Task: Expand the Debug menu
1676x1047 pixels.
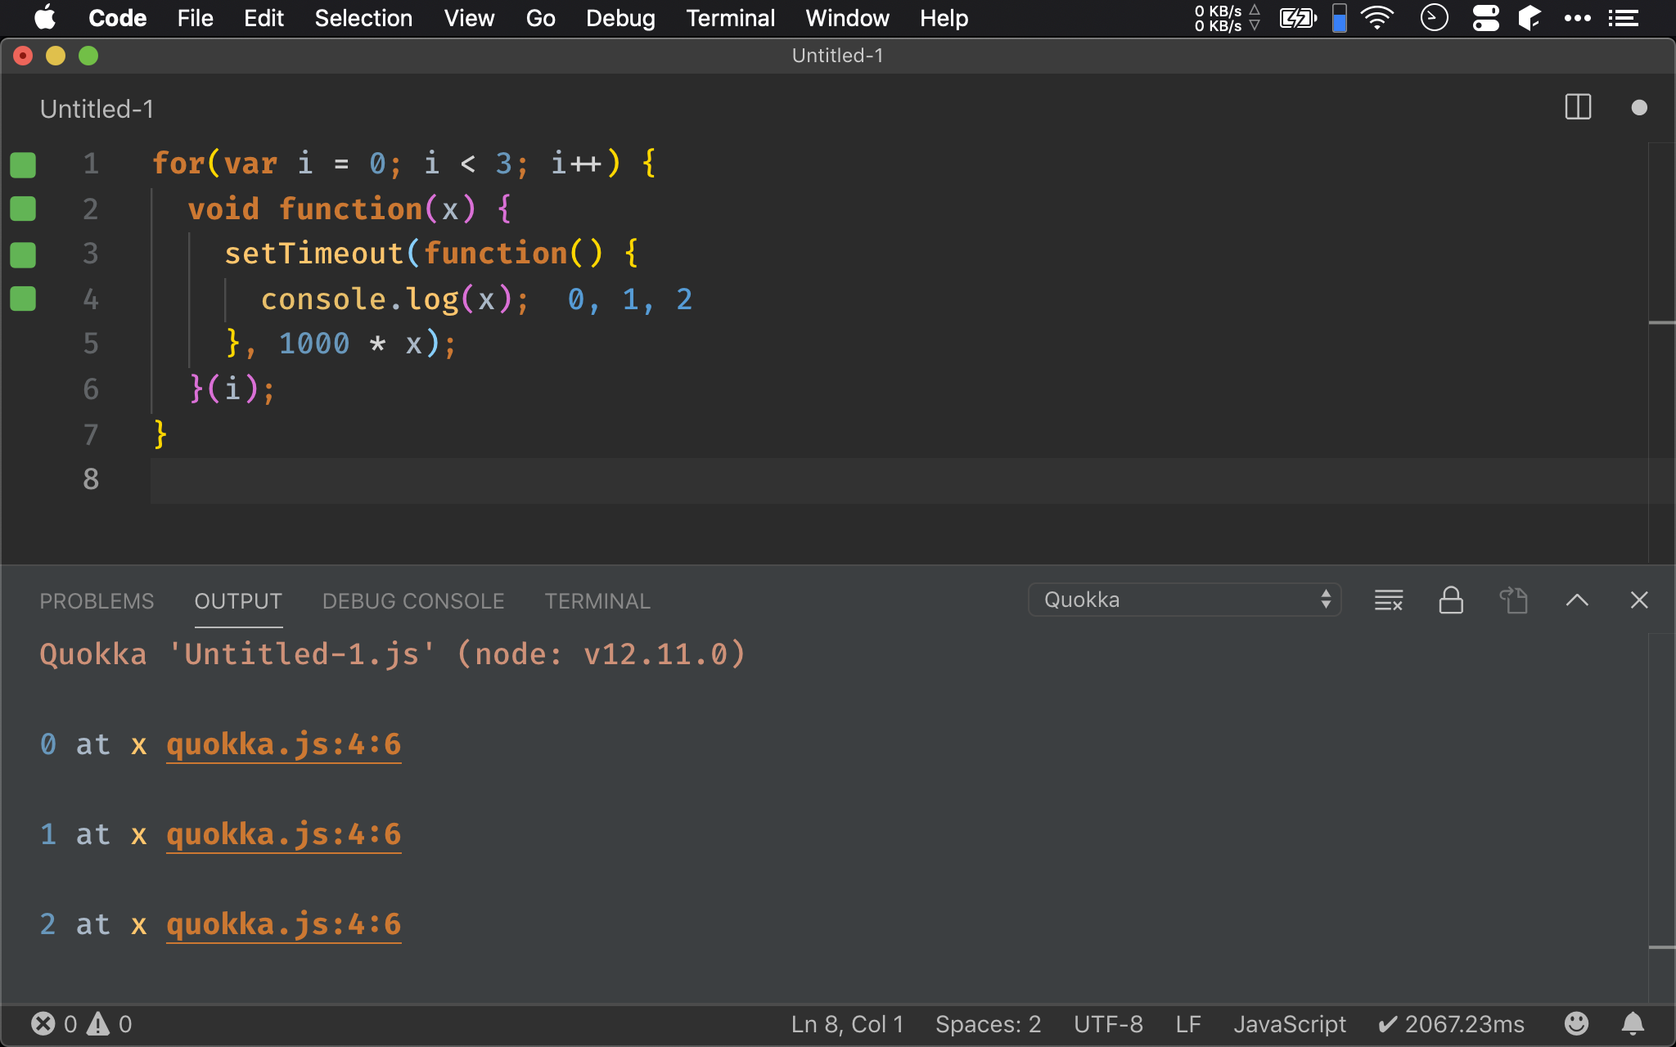Action: (x=619, y=18)
